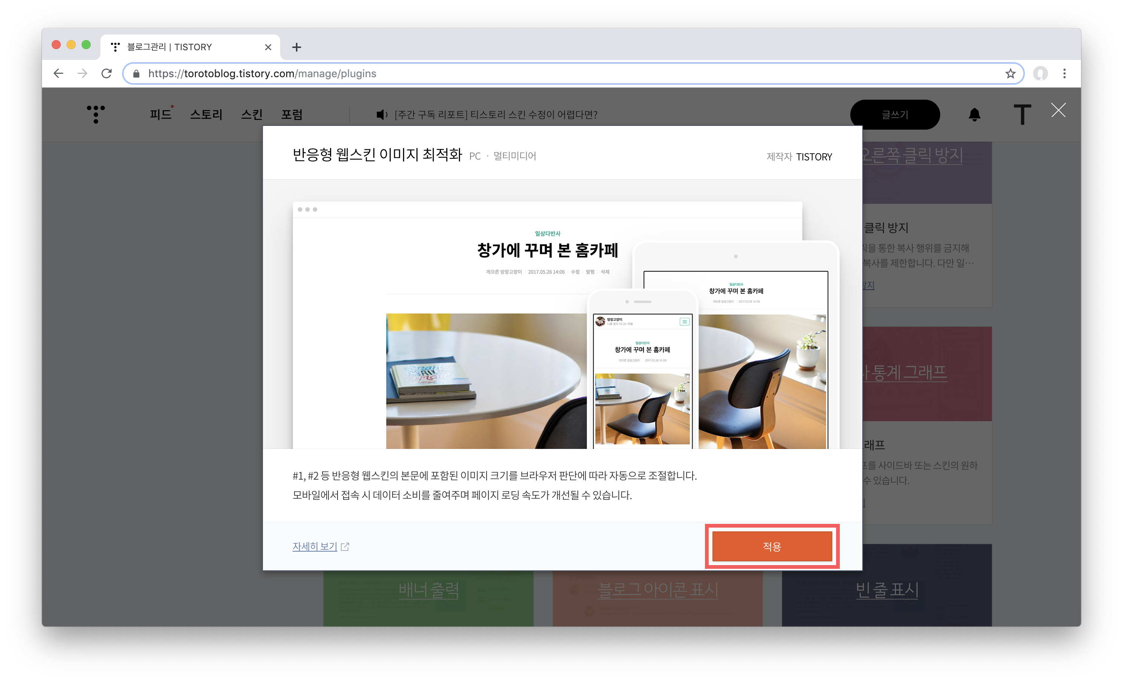Open the T profile icon
The height and width of the screenshot is (682, 1123).
1022,114
